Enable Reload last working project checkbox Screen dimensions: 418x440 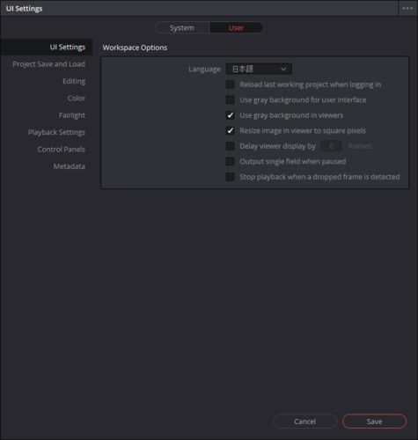(x=231, y=84)
